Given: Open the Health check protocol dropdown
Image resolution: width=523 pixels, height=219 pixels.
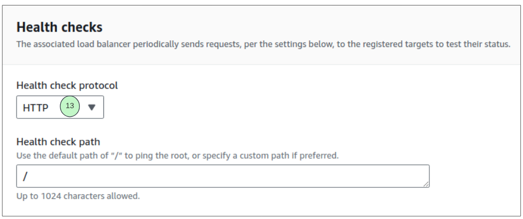Looking at the screenshot, I should tap(60, 107).
